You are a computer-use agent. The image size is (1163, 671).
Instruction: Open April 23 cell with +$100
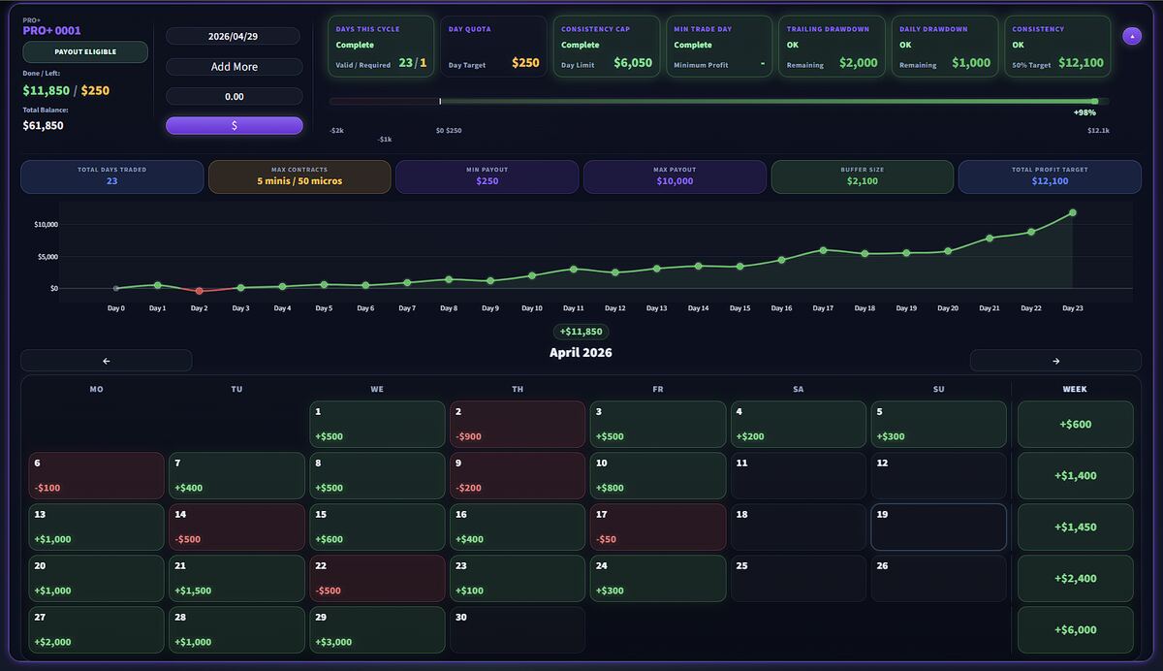pyautogui.click(x=518, y=579)
